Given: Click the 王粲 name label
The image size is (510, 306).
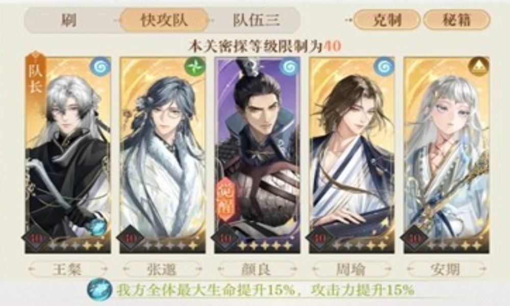Looking at the screenshot, I should pos(68,269).
